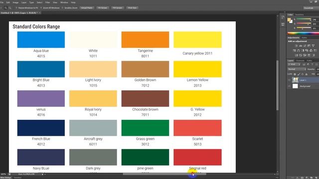Add a Posterize adjustment
Viewport: 319px width, 179px height.
coord(301,55)
